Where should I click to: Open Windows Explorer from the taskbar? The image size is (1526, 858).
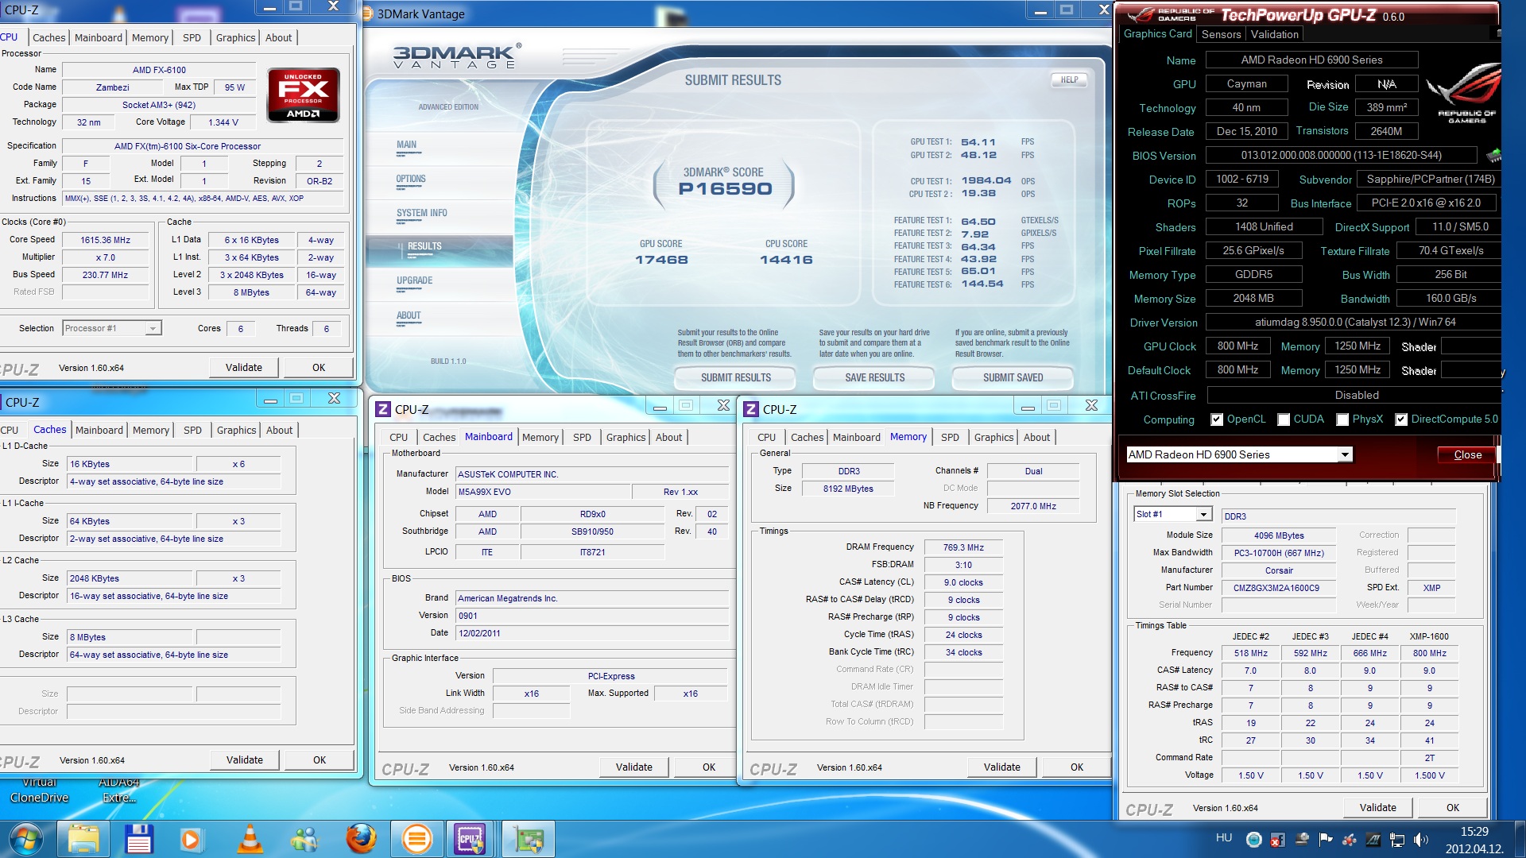pyautogui.click(x=83, y=839)
